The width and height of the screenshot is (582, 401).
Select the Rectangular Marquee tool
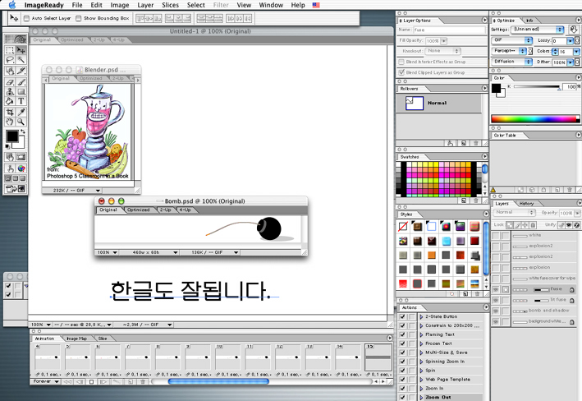coord(10,50)
